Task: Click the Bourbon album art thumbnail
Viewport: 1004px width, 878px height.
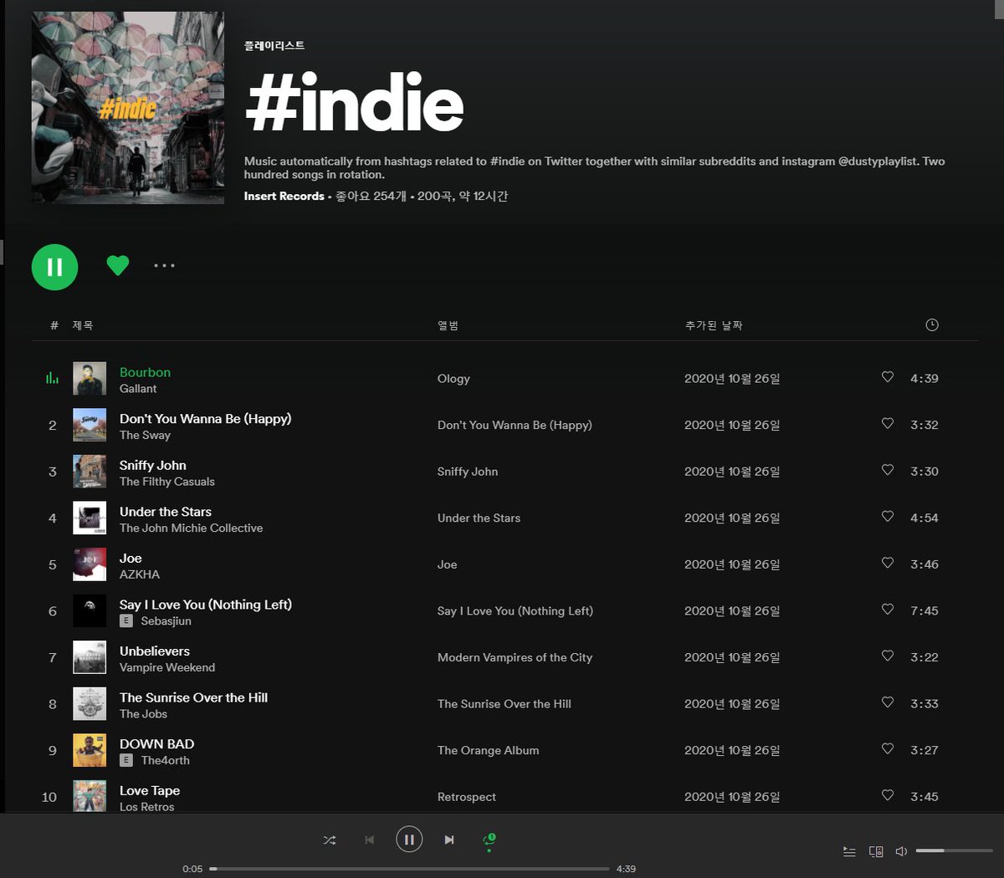Action: coord(90,378)
